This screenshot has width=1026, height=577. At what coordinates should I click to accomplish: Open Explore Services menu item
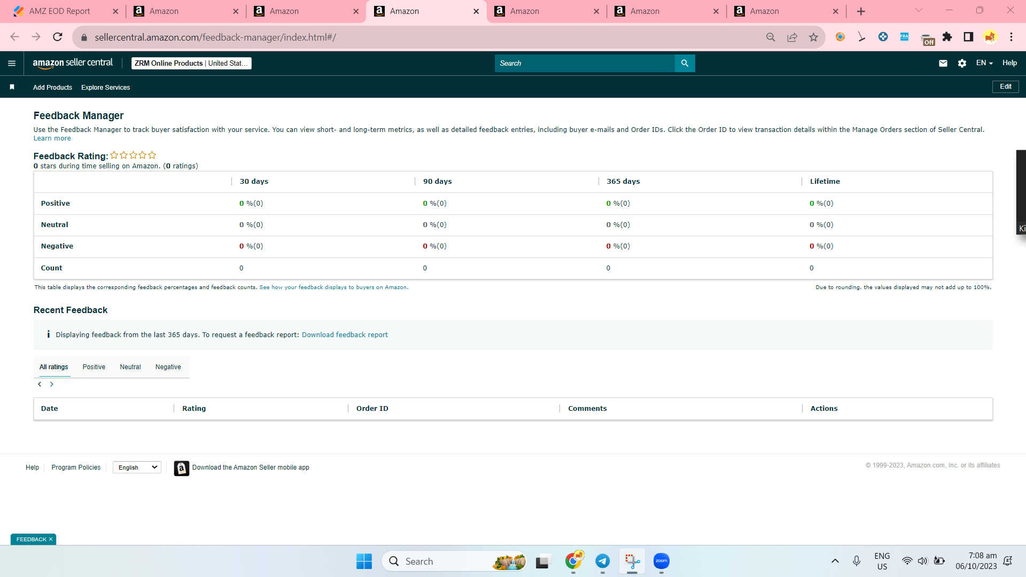106,88
